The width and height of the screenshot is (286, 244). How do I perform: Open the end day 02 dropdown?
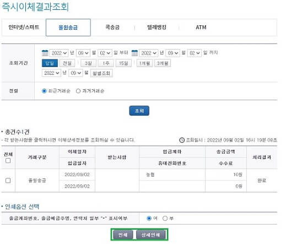click(195, 53)
